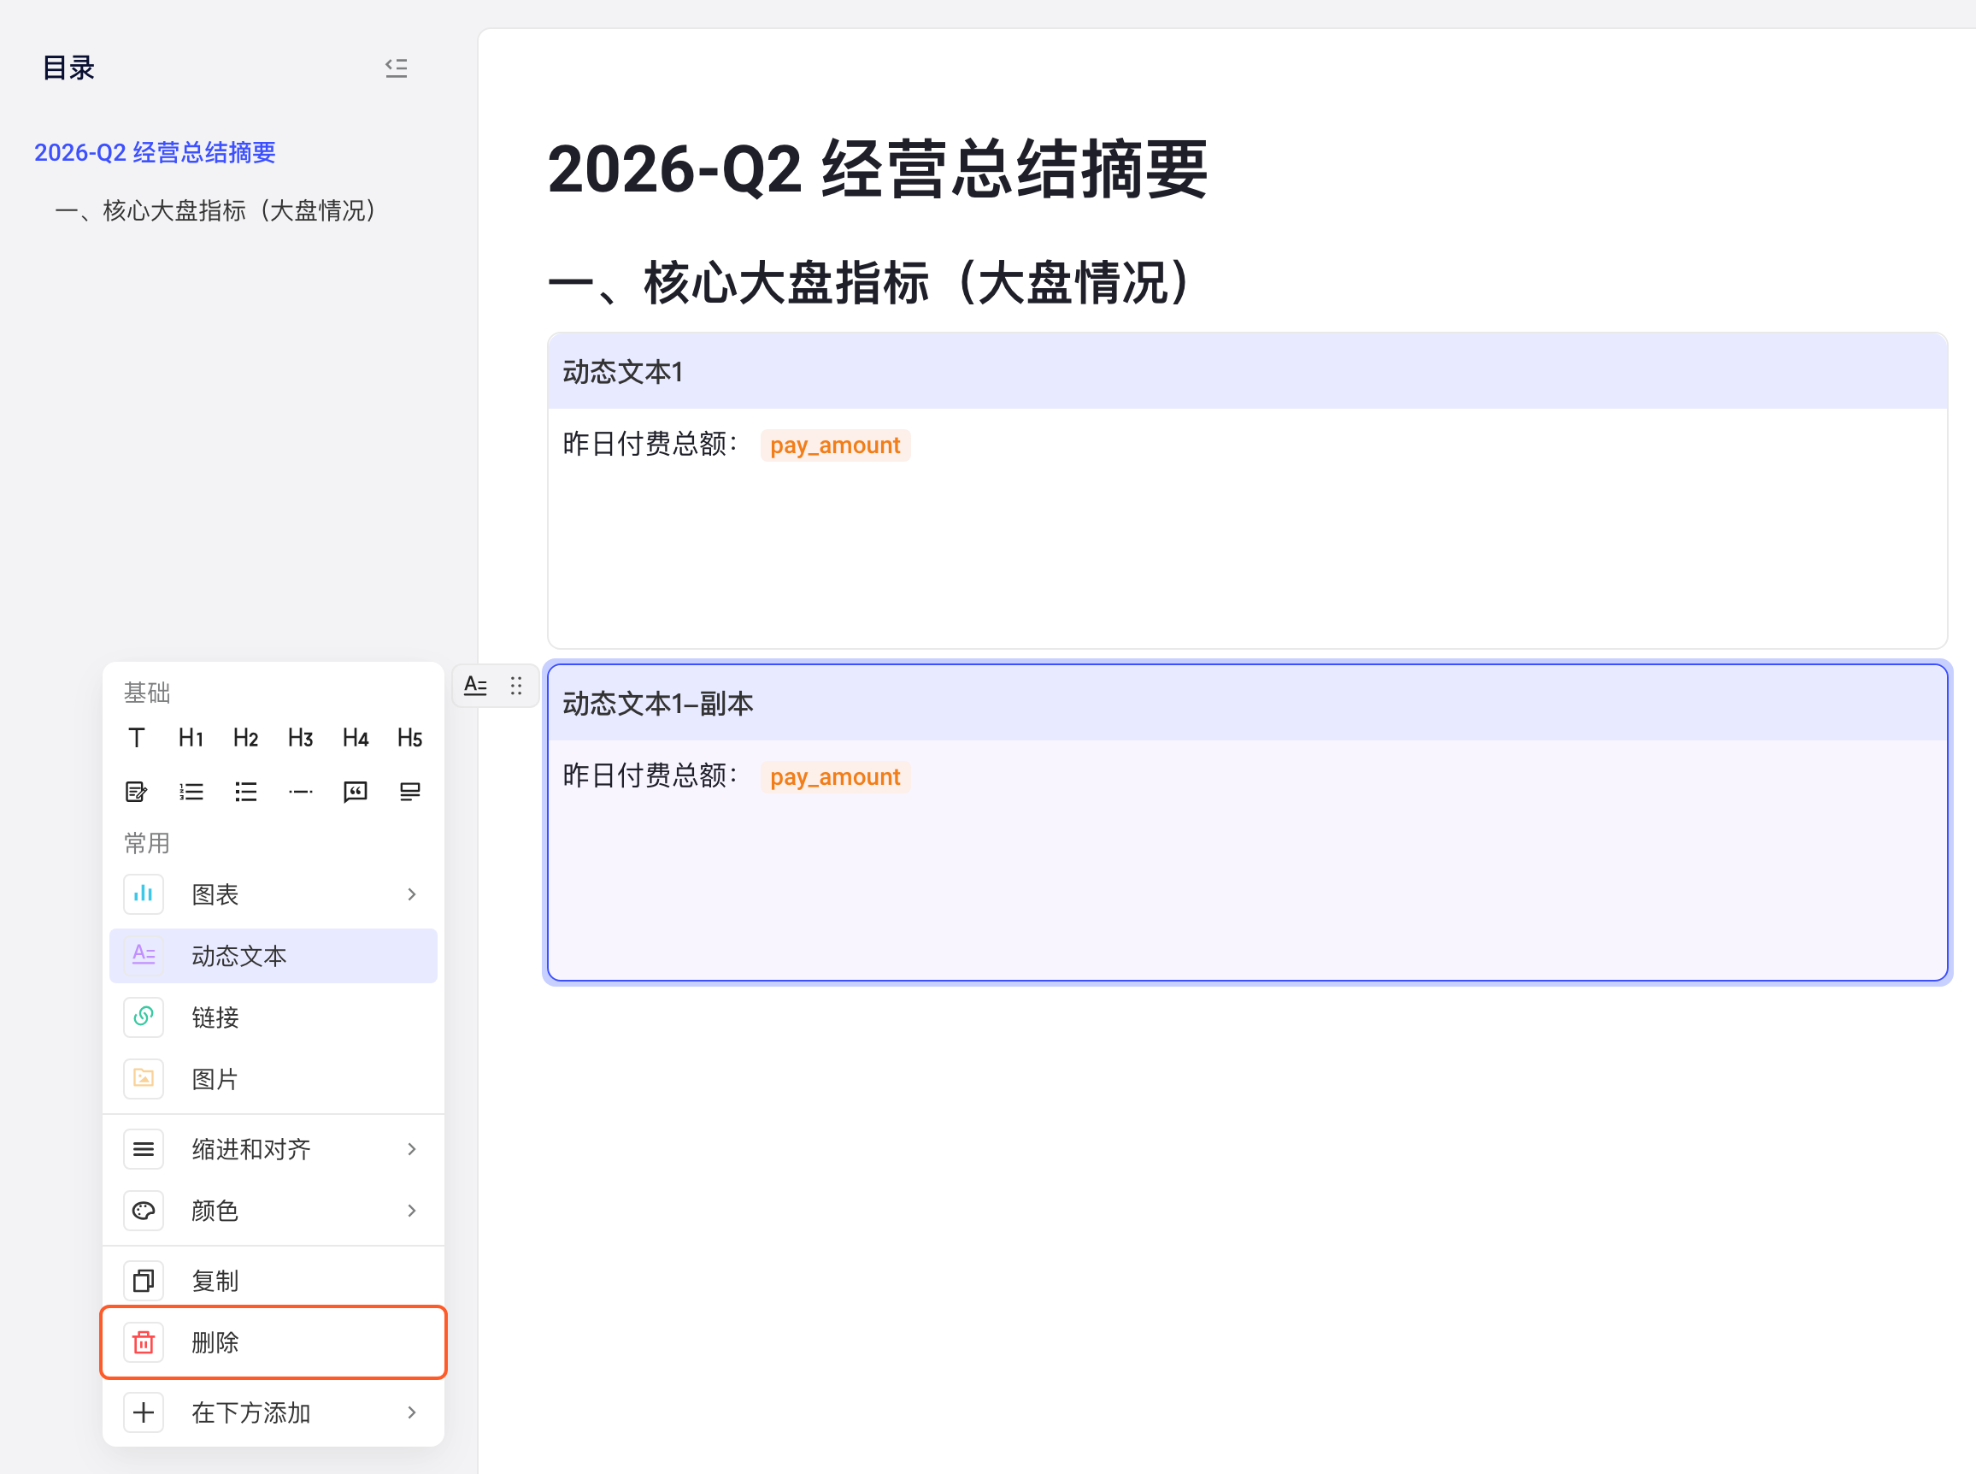The width and height of the screenshot is (1976, 1474).
Task: Click pay_amount tag in 动态文本1
Action: (x=835, y=445)
